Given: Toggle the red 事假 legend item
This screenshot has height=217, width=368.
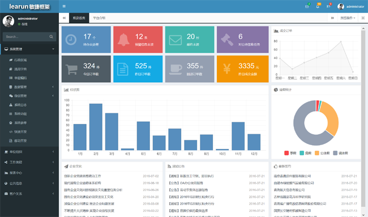Looking at the screenshot, I should click(x=290, y=153).
